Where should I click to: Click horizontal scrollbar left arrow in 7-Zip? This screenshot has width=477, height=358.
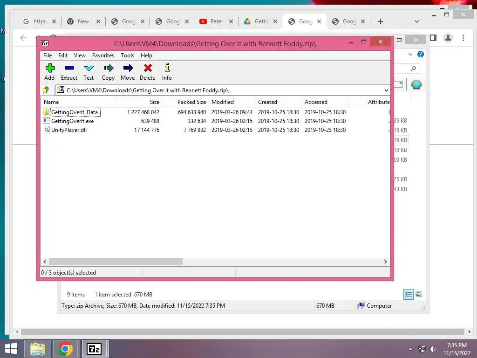click(45, 262)
